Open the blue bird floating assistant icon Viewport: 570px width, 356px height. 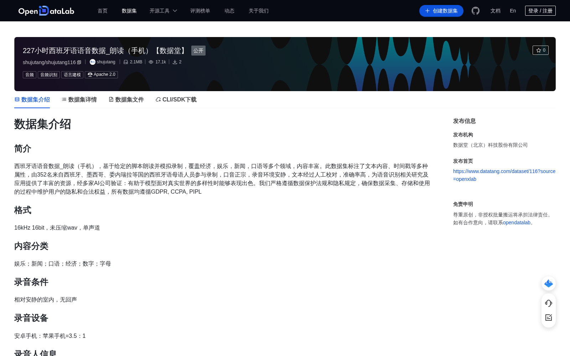[549, 283]
